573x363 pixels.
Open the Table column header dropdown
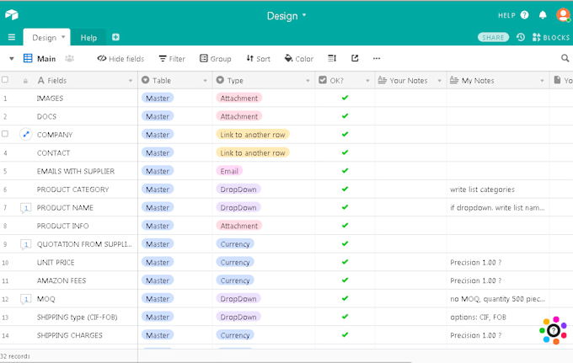(205, 81)
